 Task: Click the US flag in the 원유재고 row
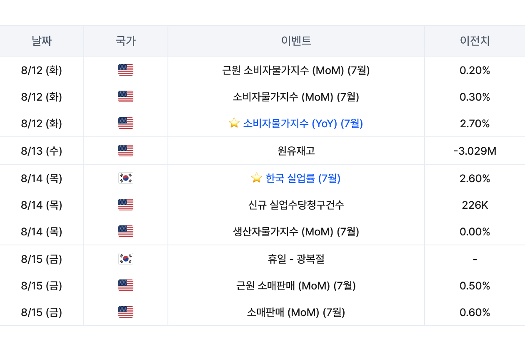pyautogui.click(x=126, y=151)
